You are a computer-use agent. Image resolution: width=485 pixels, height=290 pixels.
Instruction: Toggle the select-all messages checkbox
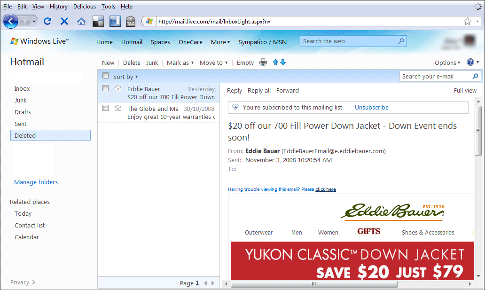[x=105, y=76]
